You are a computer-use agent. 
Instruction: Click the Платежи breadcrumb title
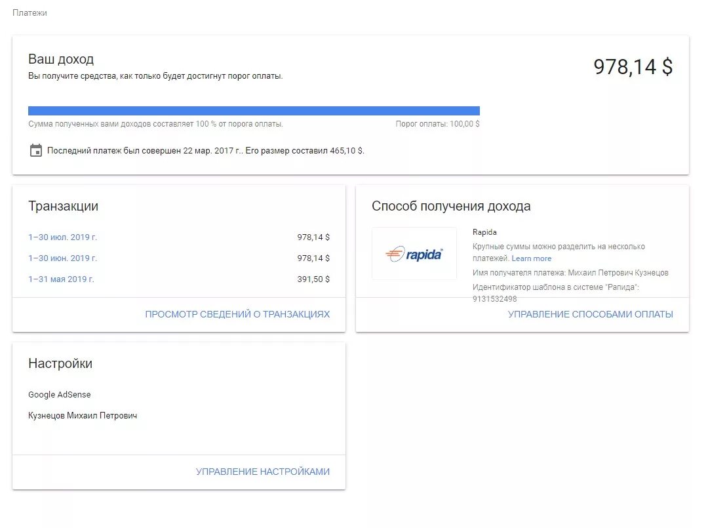(x=29, y=12)
